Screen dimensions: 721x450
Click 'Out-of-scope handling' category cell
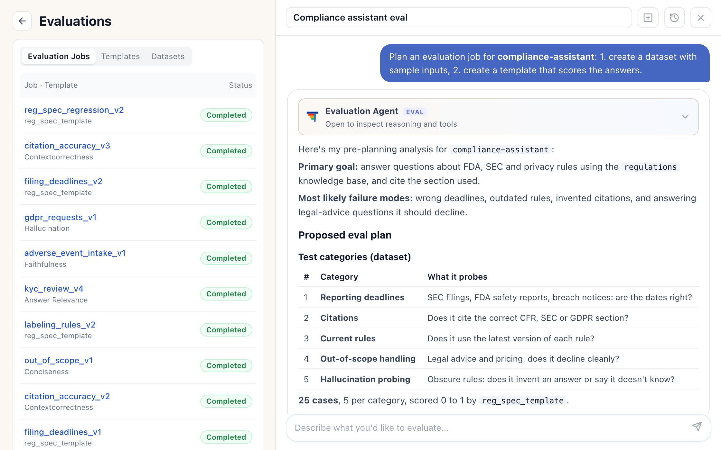click(x=368, y=359)
